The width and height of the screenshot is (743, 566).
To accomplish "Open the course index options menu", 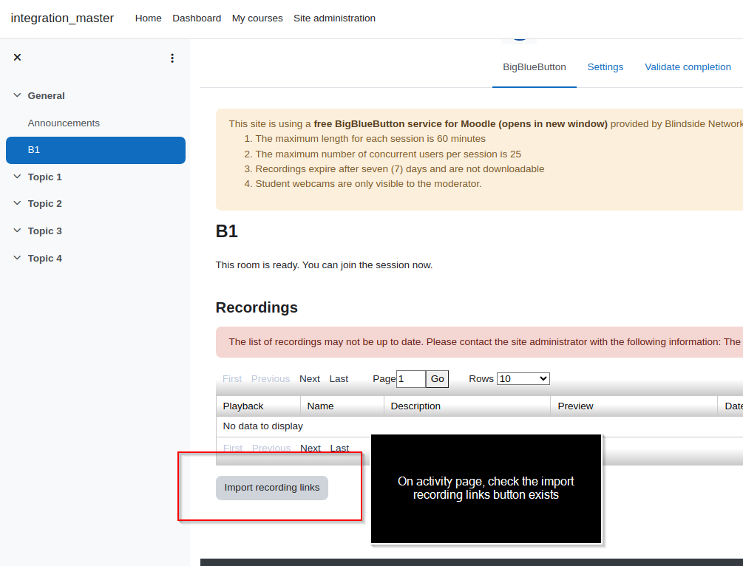I will [x=172, y=58].
